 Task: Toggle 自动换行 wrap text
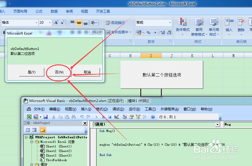(115, 23)
